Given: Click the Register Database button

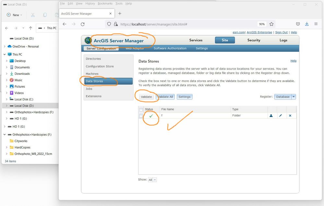Looking at the screenshot, I should (283, 97).
